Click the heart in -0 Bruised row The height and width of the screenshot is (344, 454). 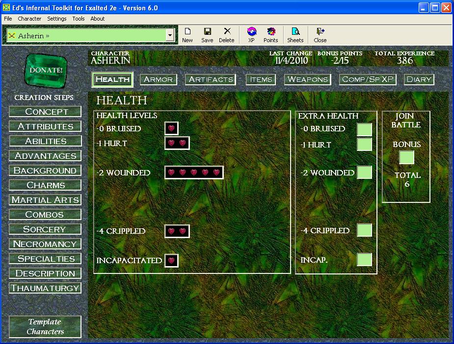[171, 128]
